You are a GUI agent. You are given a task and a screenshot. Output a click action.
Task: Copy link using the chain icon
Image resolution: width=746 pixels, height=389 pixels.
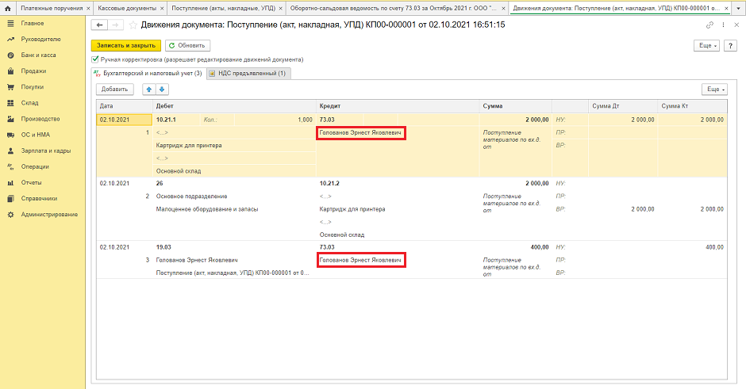[709, 25]
